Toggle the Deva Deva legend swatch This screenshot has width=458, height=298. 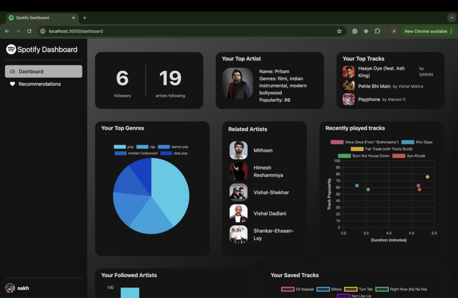[x=337, y=142]
